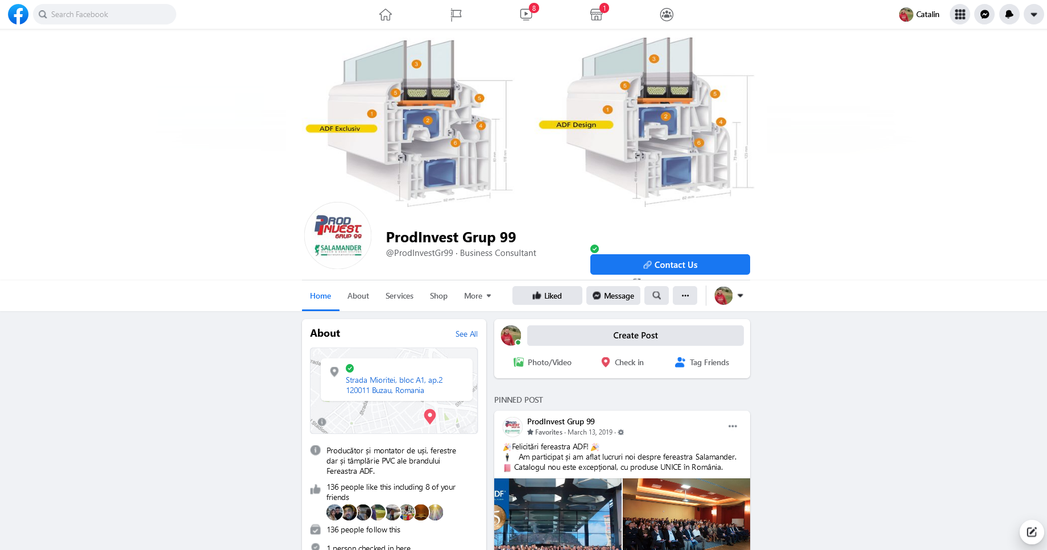This screenshot has height=550, width=1047.
Task: Open the See All link in About
Action: coord(466,334)
